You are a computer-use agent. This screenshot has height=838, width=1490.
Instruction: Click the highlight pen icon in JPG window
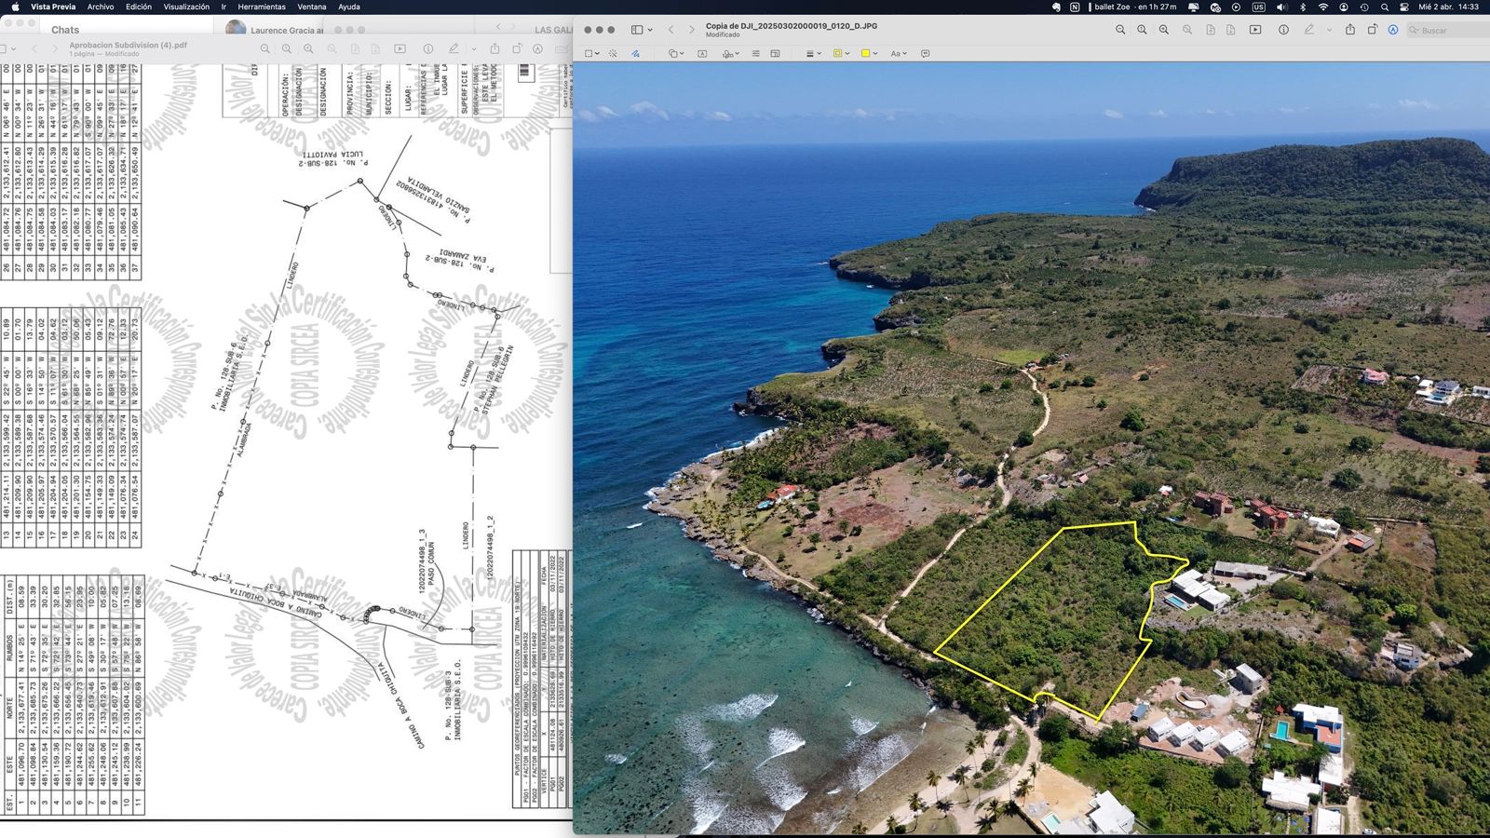tap(1308, 30)
